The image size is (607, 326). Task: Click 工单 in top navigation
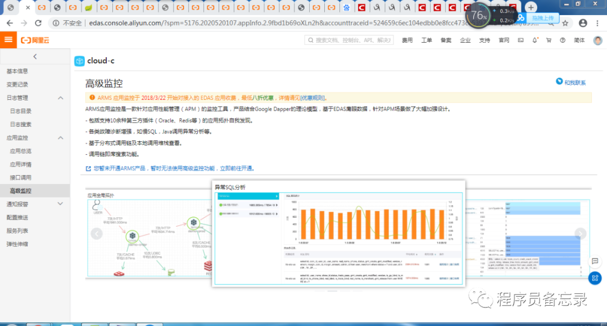tap(426, 40)
